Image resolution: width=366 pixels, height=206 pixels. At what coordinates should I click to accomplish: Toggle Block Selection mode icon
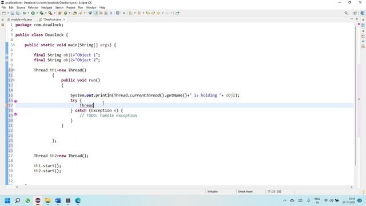pyautogui.click(x=106, y=13)
